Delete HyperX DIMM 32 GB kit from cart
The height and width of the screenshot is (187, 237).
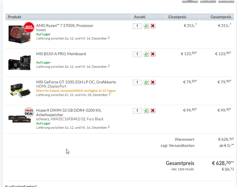pos(153,110)
